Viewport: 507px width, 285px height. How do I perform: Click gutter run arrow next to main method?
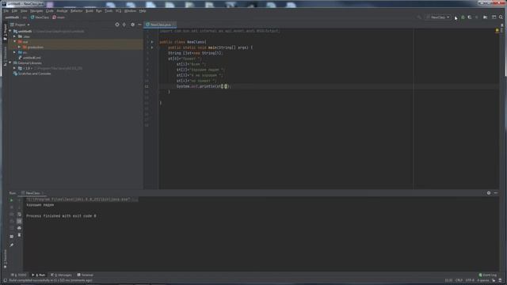click(x=152, y=47)
